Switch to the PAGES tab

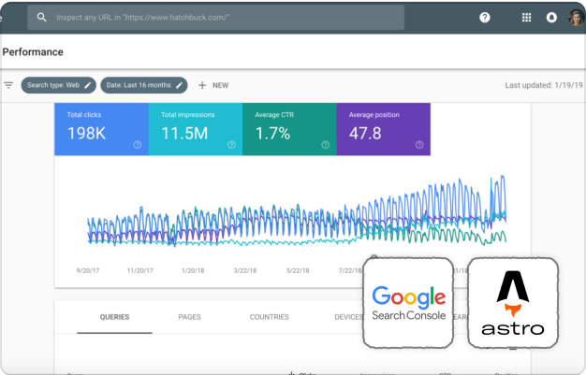click(x=189, y=317)
